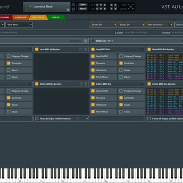Uncheck Controller left of Host MIDI In Monitor

9,63
